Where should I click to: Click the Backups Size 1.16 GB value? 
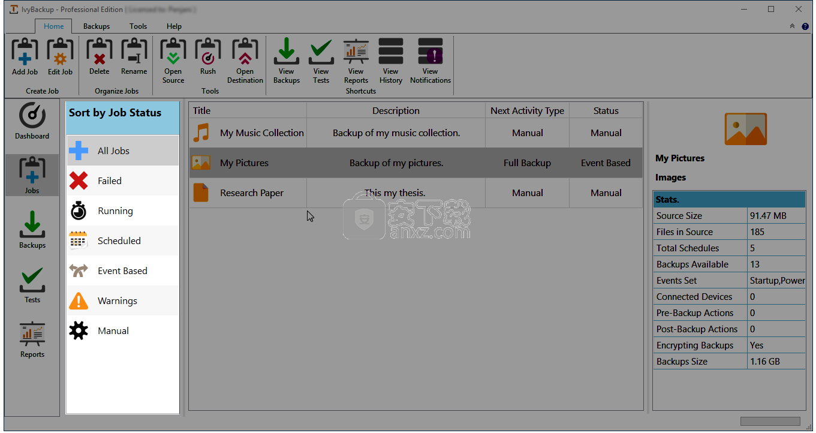click(x=766, y=362)
